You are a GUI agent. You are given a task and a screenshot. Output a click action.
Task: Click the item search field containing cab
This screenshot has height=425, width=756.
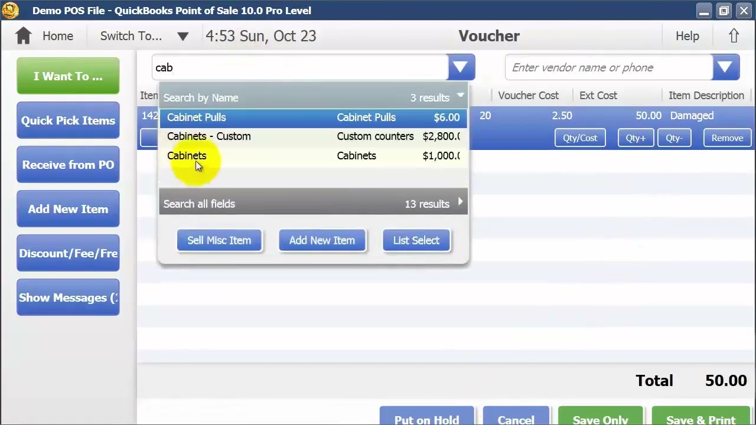pyautogui.click(x=300, y=67)
